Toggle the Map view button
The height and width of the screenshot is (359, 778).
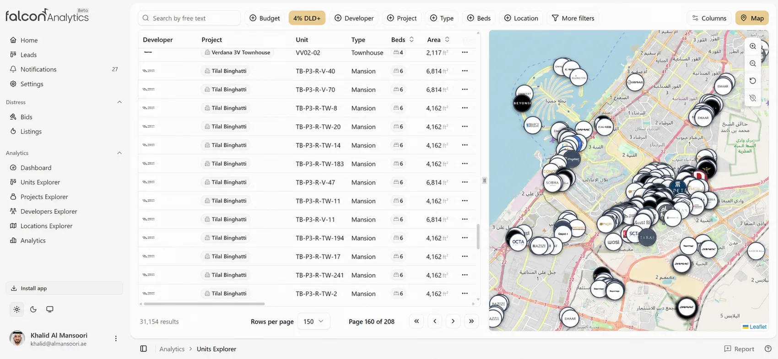[x=752, y=18]
